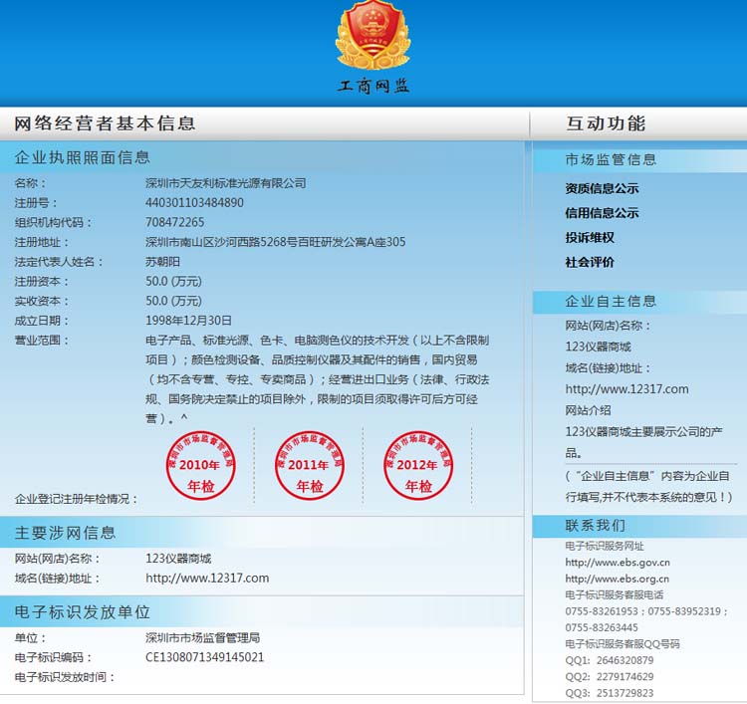Click the 企业执照照面信息 section header

point(83,157)
